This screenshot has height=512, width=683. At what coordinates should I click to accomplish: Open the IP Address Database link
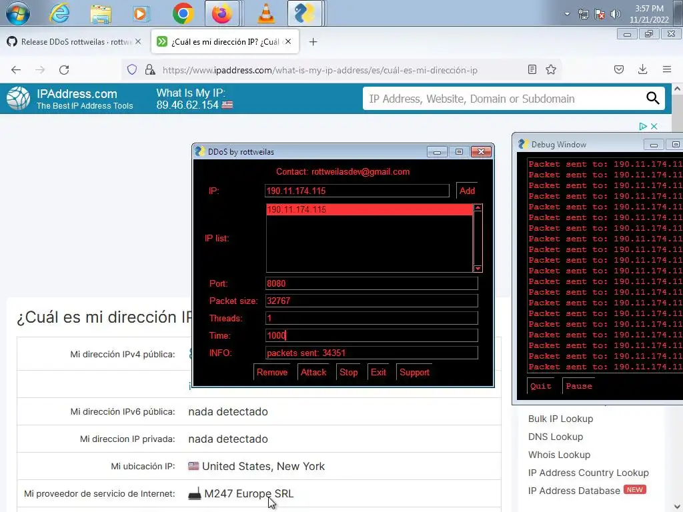(x=574, y=491)
